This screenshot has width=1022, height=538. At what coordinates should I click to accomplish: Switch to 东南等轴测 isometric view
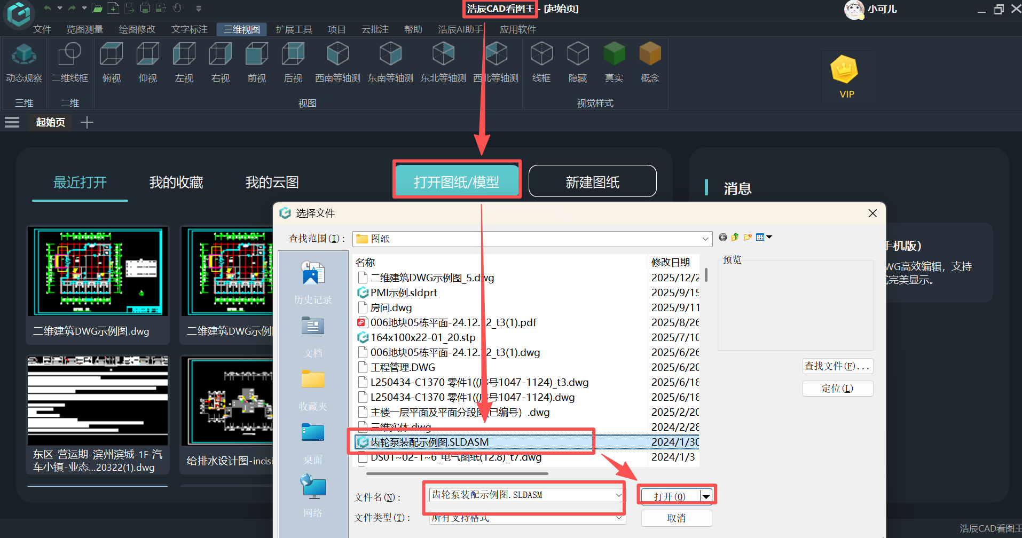(390, 63)
